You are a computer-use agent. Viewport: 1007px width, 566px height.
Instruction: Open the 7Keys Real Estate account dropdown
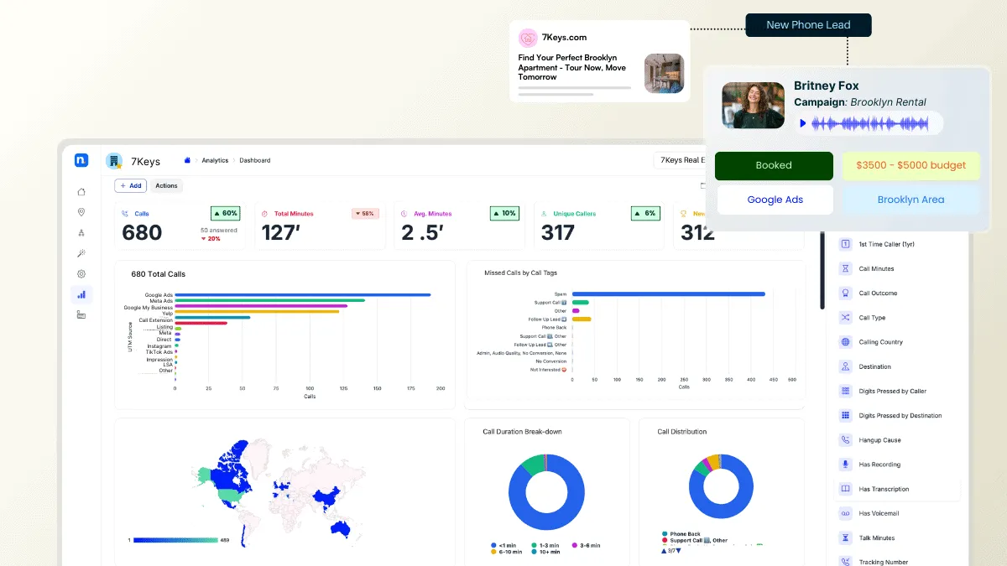(x=680, y=160)
